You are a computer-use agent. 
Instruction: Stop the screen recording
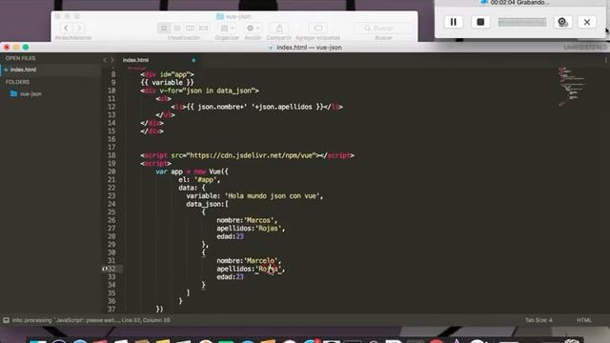coord(480,22)
